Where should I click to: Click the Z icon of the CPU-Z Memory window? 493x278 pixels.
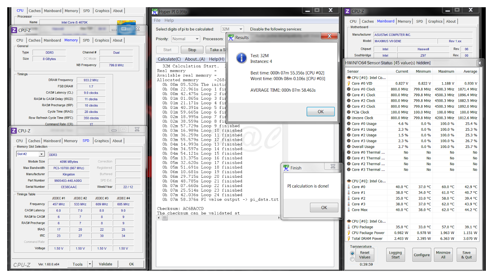pos(14,30)
